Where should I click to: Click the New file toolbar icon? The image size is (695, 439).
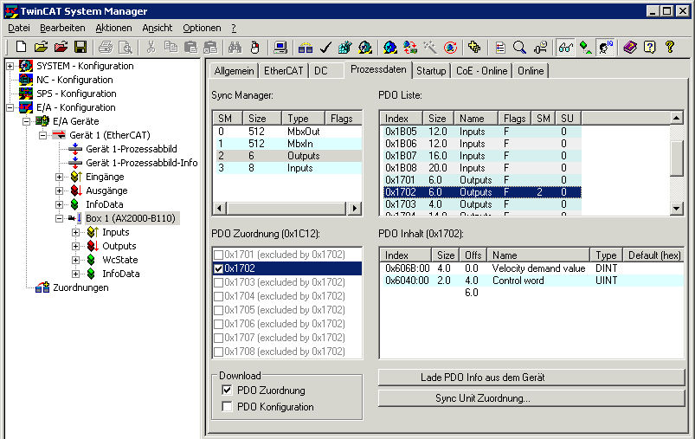pyautogui.click(x=21, y=47)
